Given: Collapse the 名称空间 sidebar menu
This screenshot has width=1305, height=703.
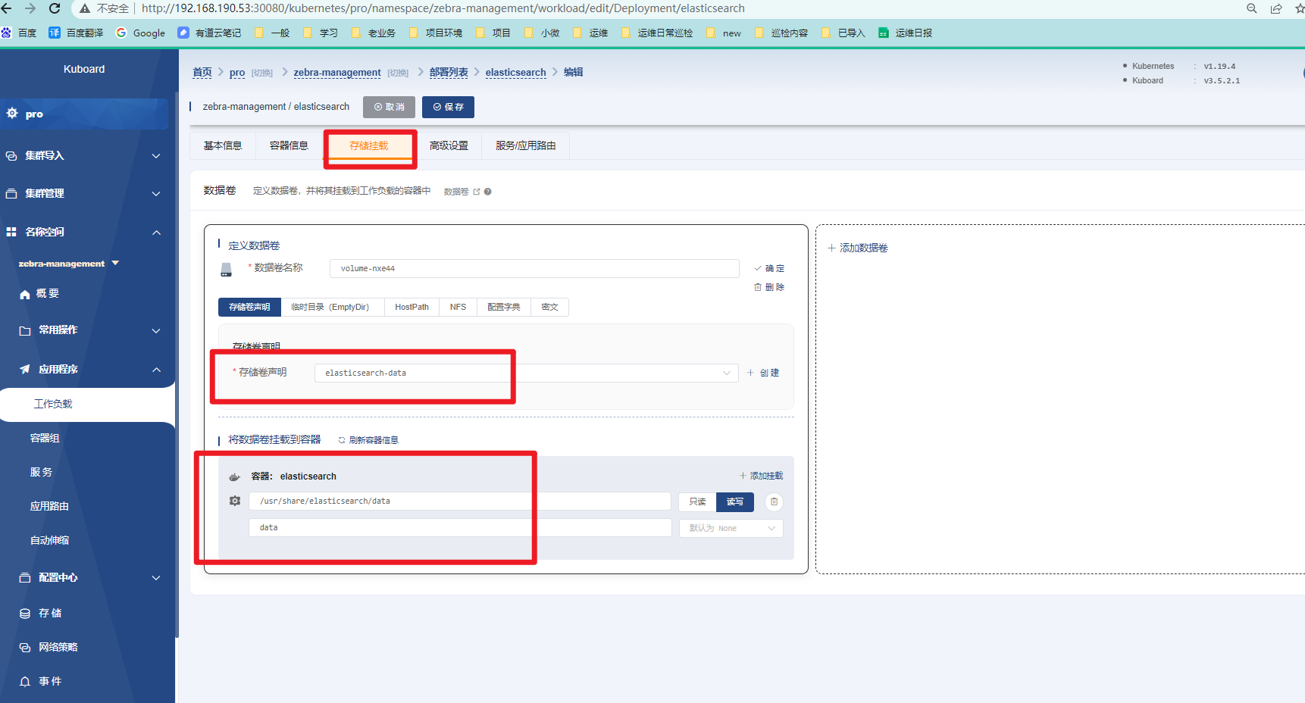Looking at the screenshot, I should pyautogui.click(x=83, y=232).
